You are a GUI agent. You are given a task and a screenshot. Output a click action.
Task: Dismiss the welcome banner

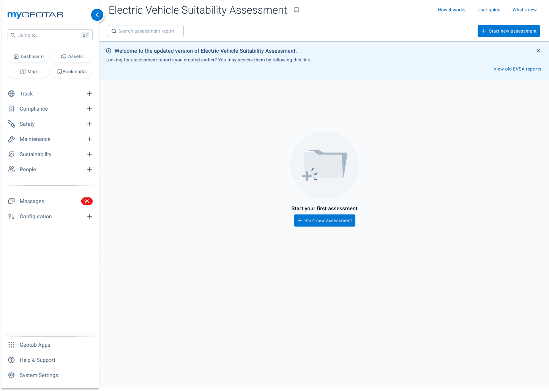coord(538,50)
